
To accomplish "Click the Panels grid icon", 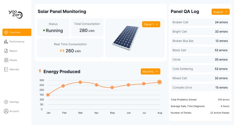I will [6, 60].
